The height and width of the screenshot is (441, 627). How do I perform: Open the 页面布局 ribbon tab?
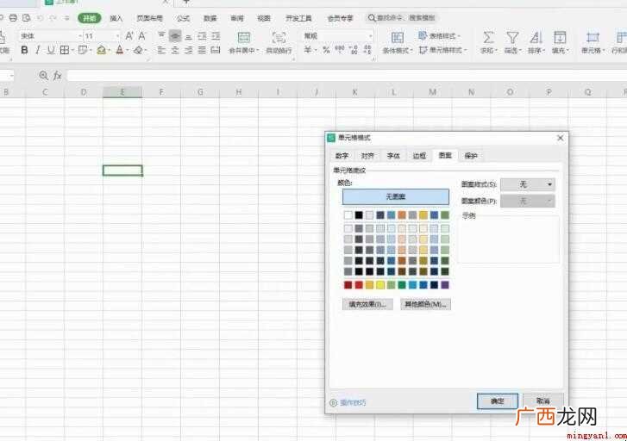(x=149, y=18)
